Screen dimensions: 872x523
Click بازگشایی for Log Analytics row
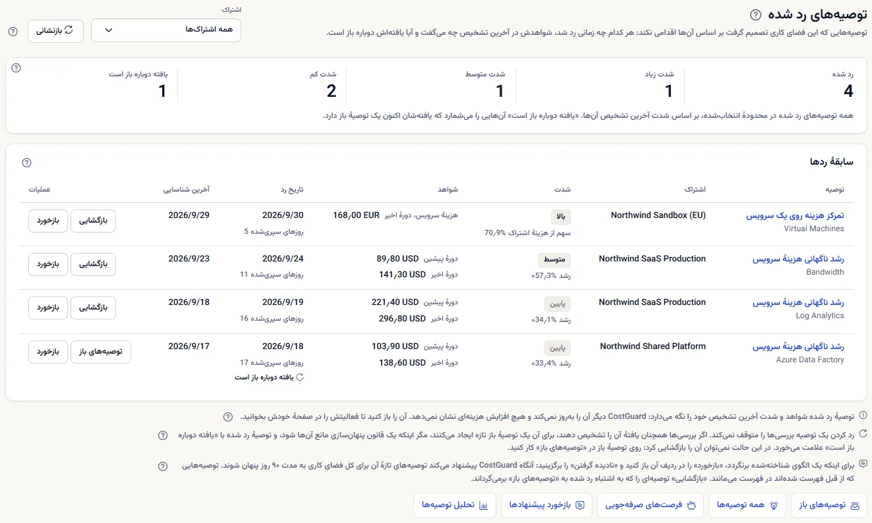tap(93, 308)
